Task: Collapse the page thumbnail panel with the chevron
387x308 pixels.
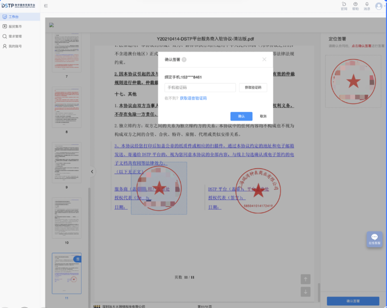Action: tap(92, 171)
